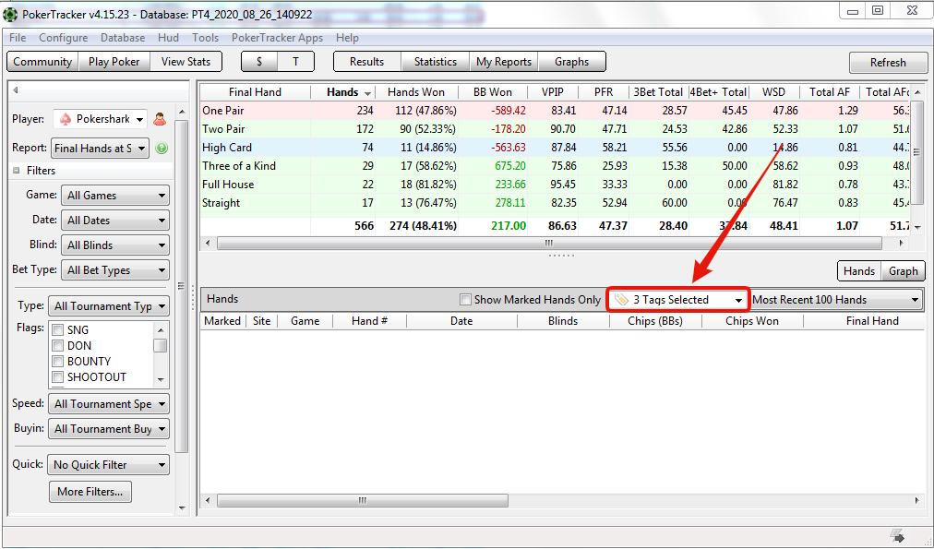Select the View Stats tab

pos(186,62)
